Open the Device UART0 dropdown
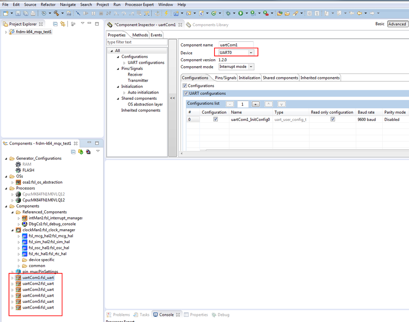Viewport: 409px width, 322px height. click(x=251, y=53)
